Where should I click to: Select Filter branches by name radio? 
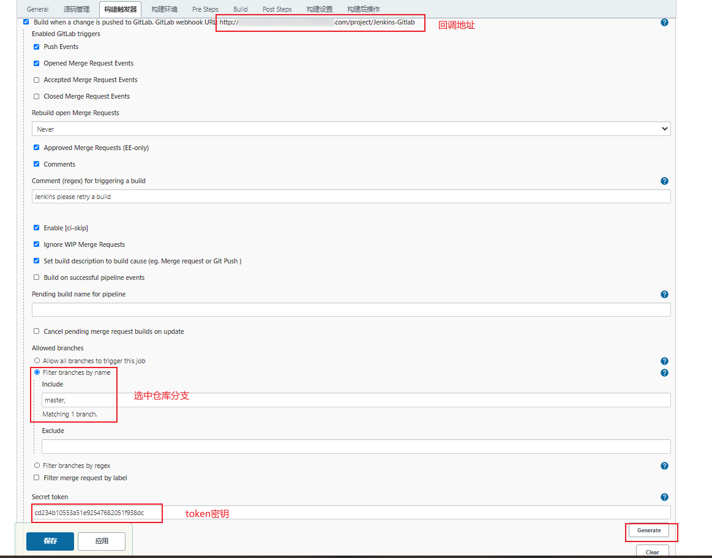coord(37,372)
